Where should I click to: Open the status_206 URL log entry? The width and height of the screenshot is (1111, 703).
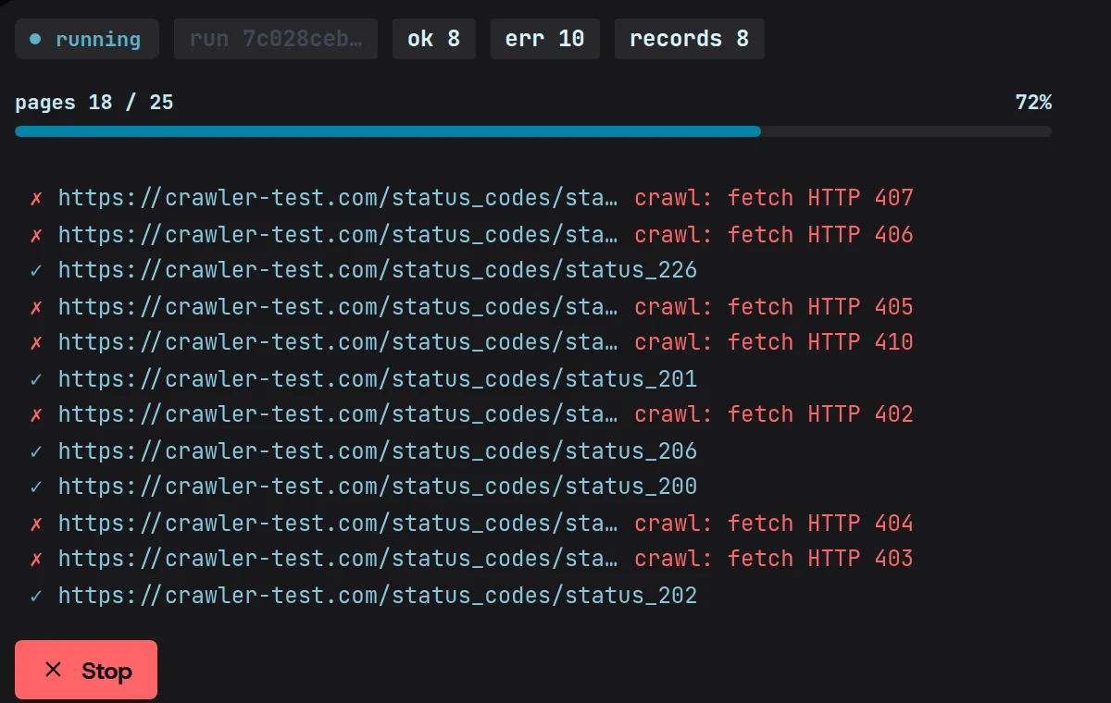coord(378,450)
